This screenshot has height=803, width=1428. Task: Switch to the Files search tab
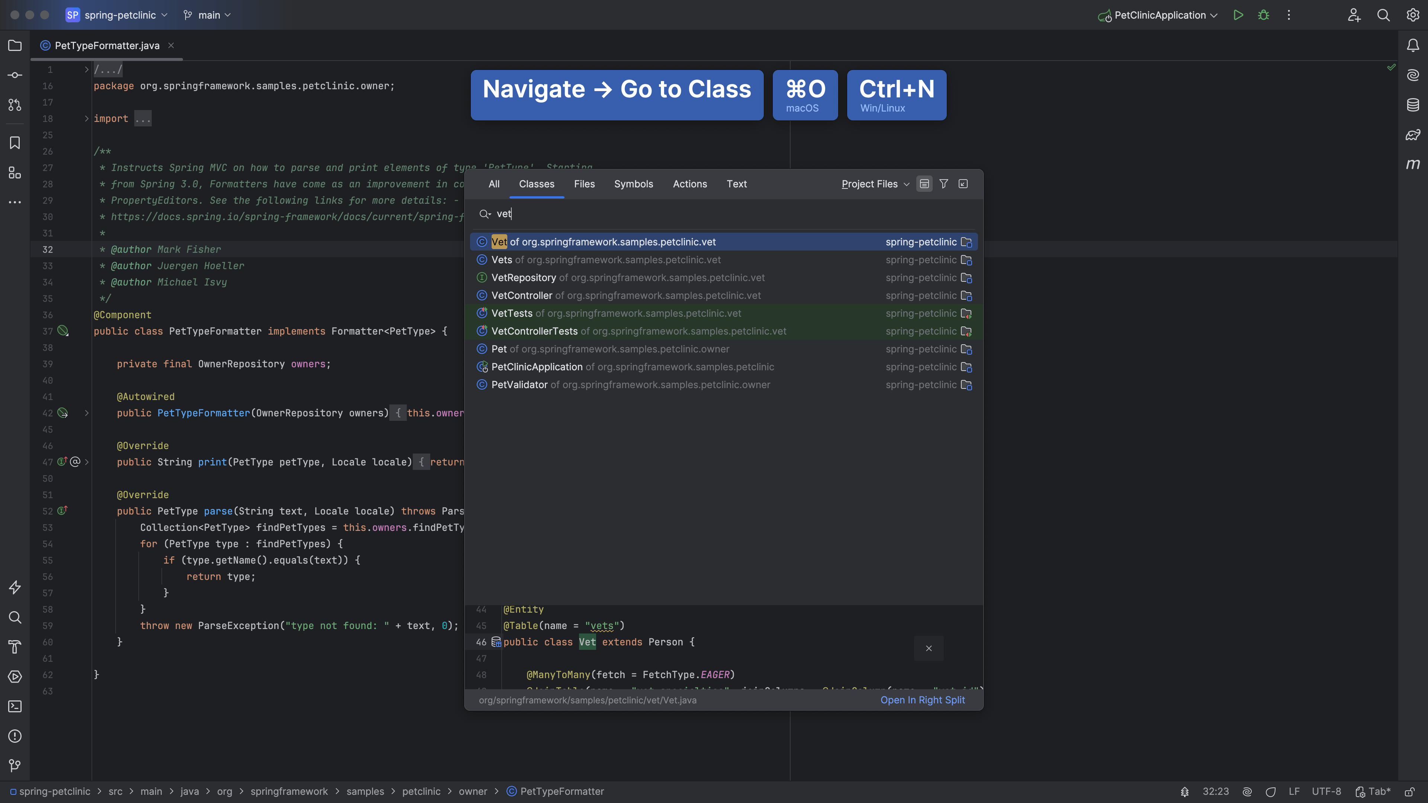[584, 184]
